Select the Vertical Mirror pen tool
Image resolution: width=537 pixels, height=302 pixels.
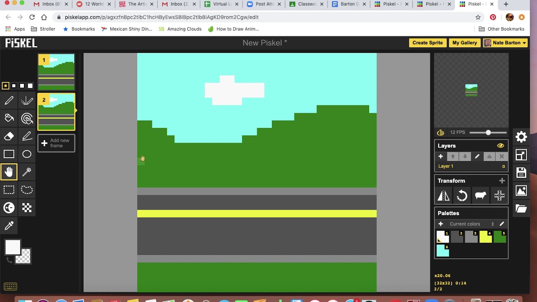click(x=27, y=101)
